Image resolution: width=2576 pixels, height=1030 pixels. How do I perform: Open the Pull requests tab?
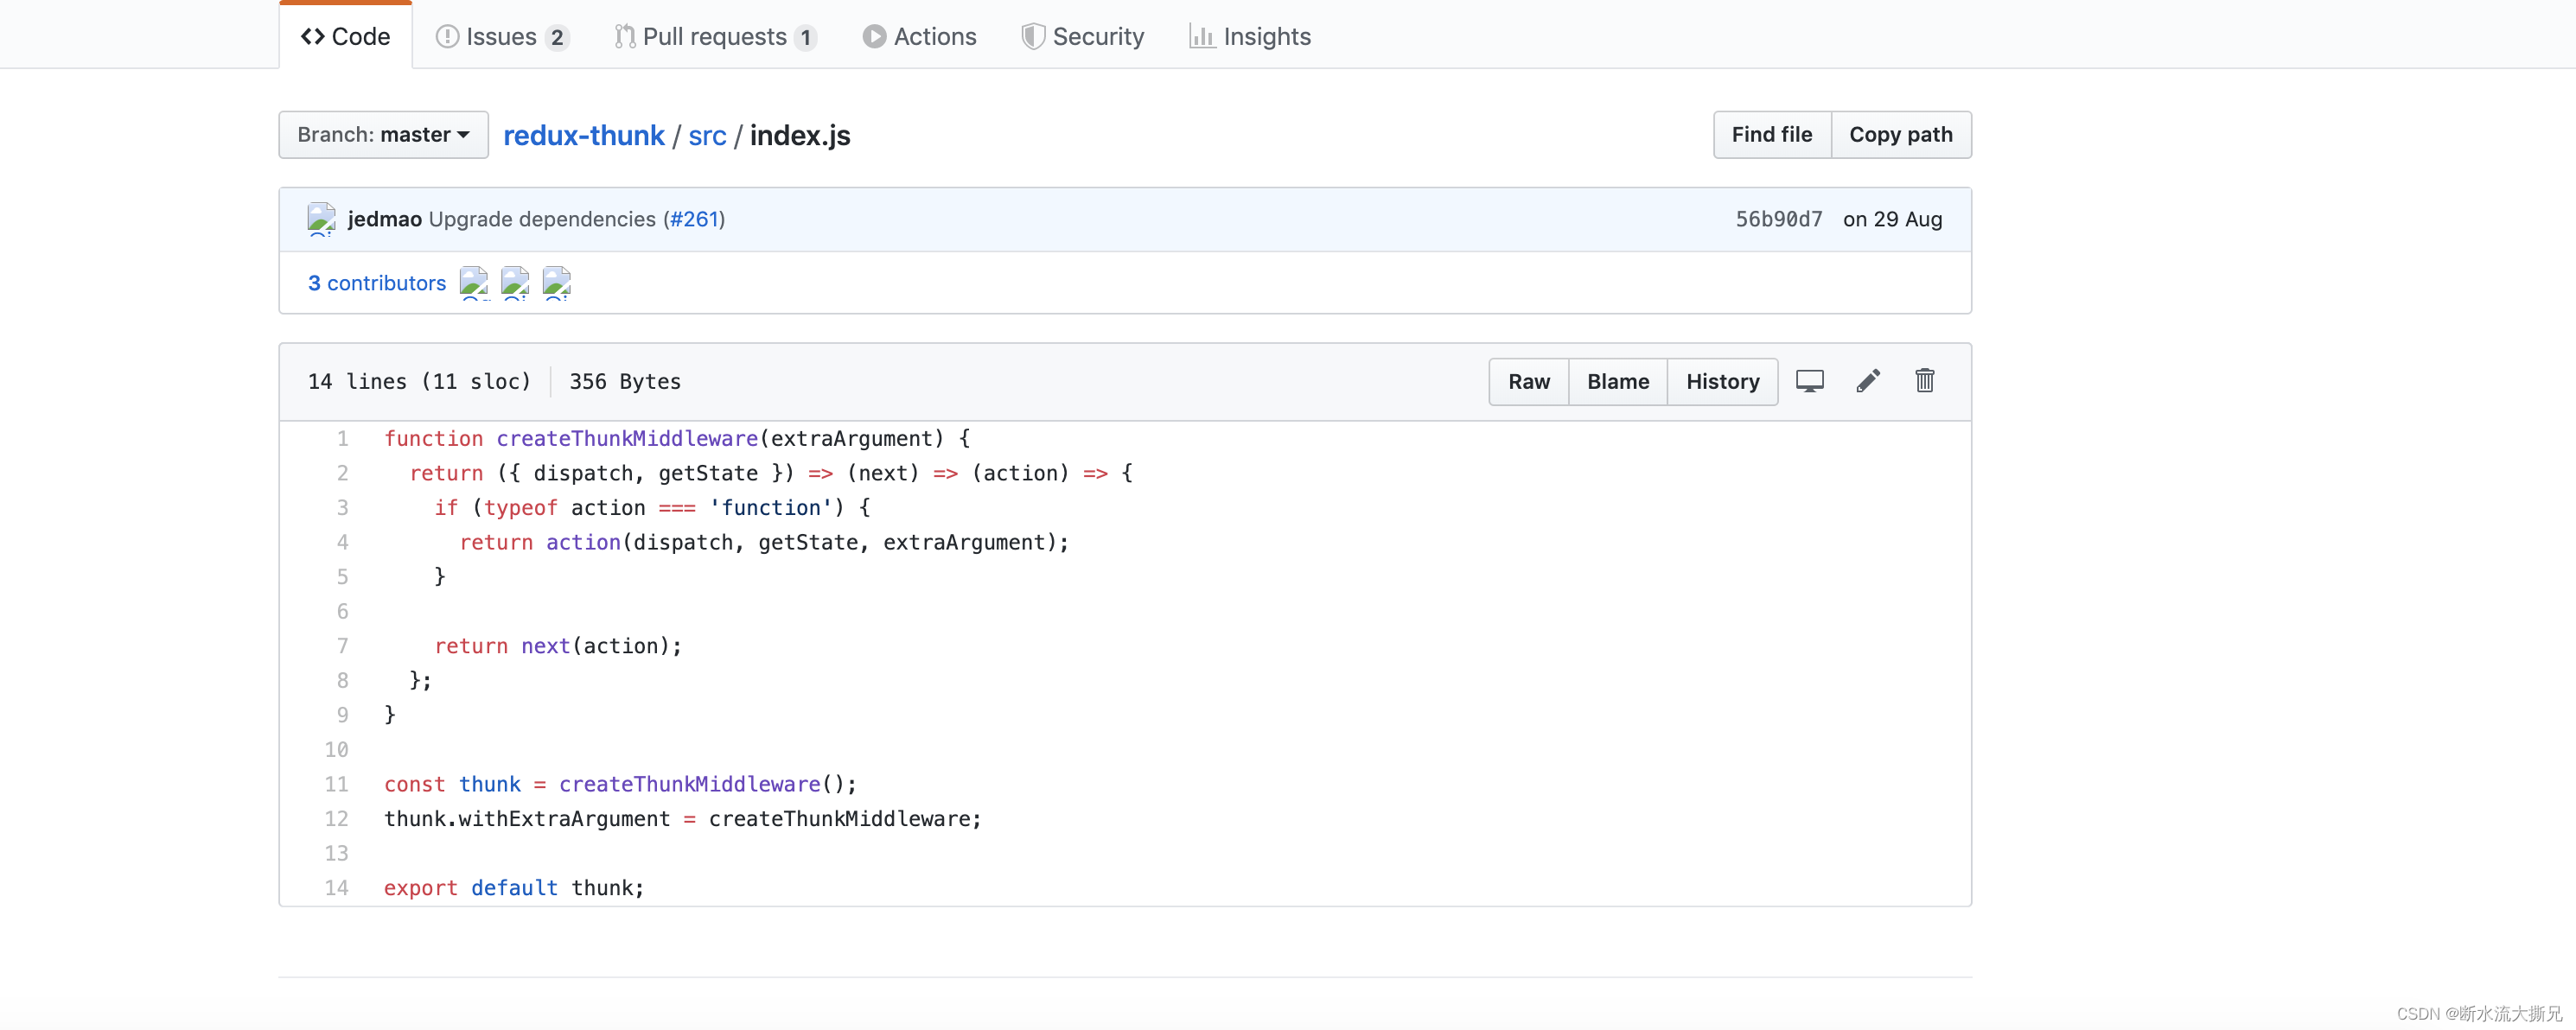click(715, 37)
